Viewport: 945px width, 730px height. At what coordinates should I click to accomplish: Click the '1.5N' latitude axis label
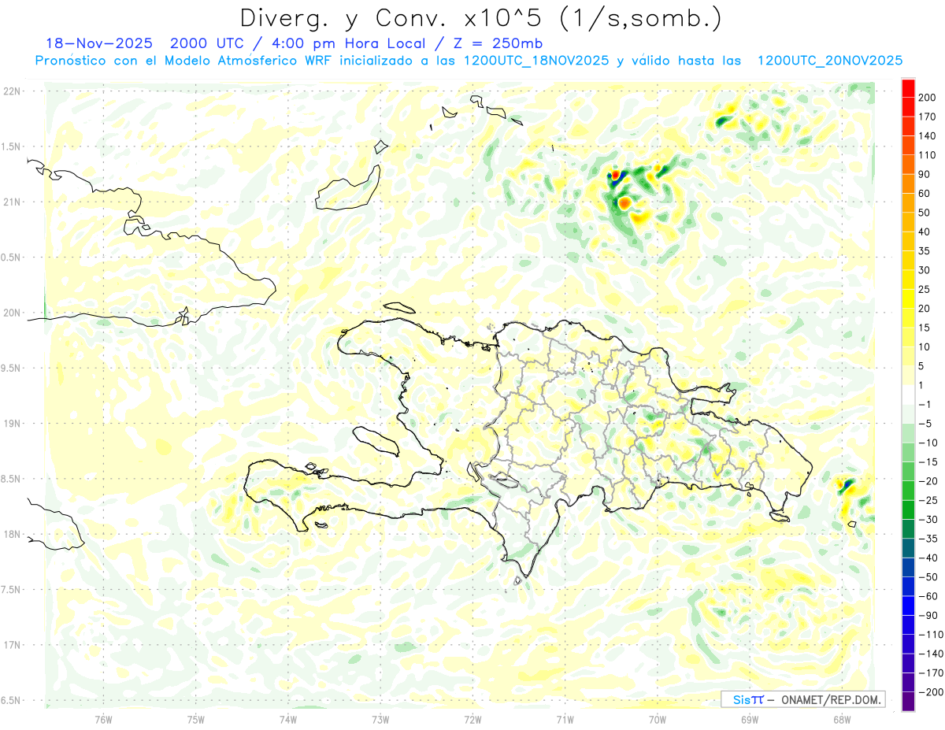pyautogui.click(x=11, y=146)
